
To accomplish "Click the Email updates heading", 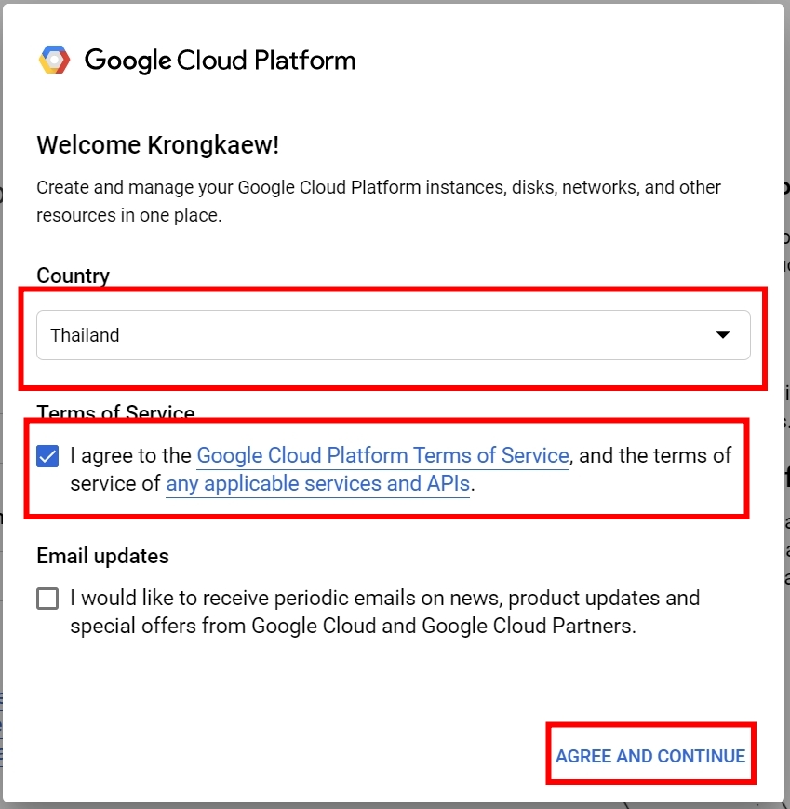I will tap(102, 556).
